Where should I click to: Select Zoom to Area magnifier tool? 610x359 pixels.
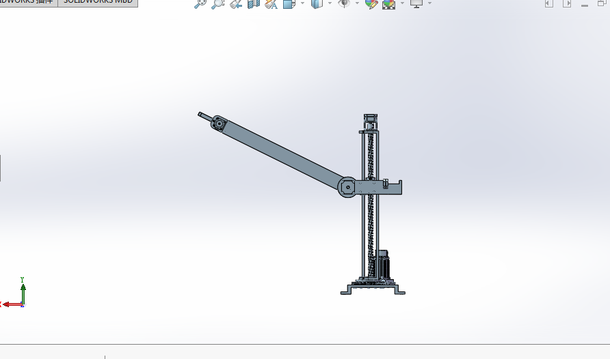point(218,4)
